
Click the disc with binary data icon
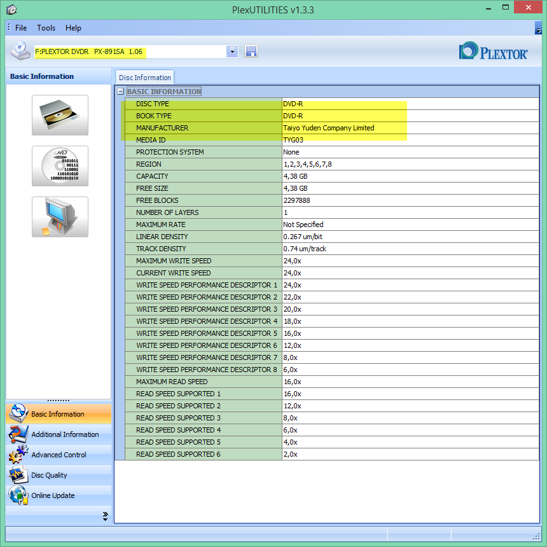[x=60, y=166]
